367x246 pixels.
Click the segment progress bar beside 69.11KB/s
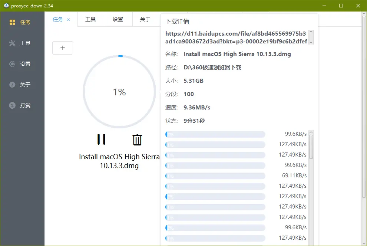tap(215, 176)
